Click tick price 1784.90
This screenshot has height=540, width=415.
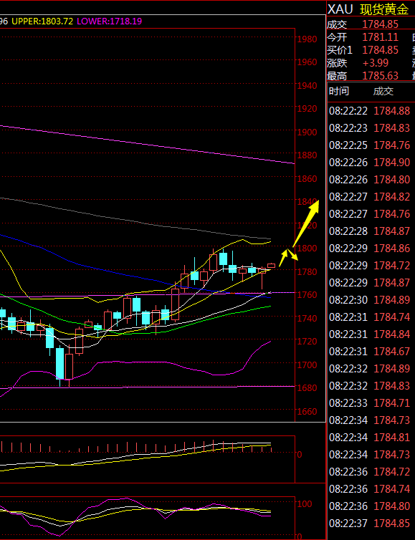[x=392, y=162]
